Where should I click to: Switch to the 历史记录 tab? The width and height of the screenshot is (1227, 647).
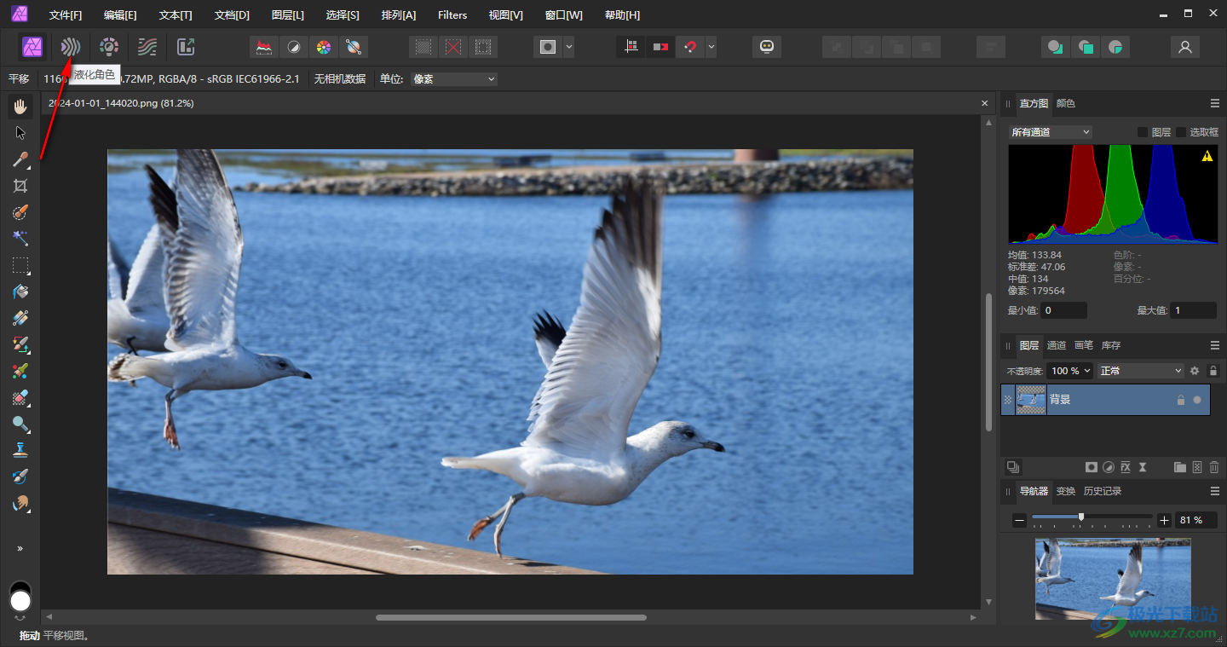[x=1102, y=491]
